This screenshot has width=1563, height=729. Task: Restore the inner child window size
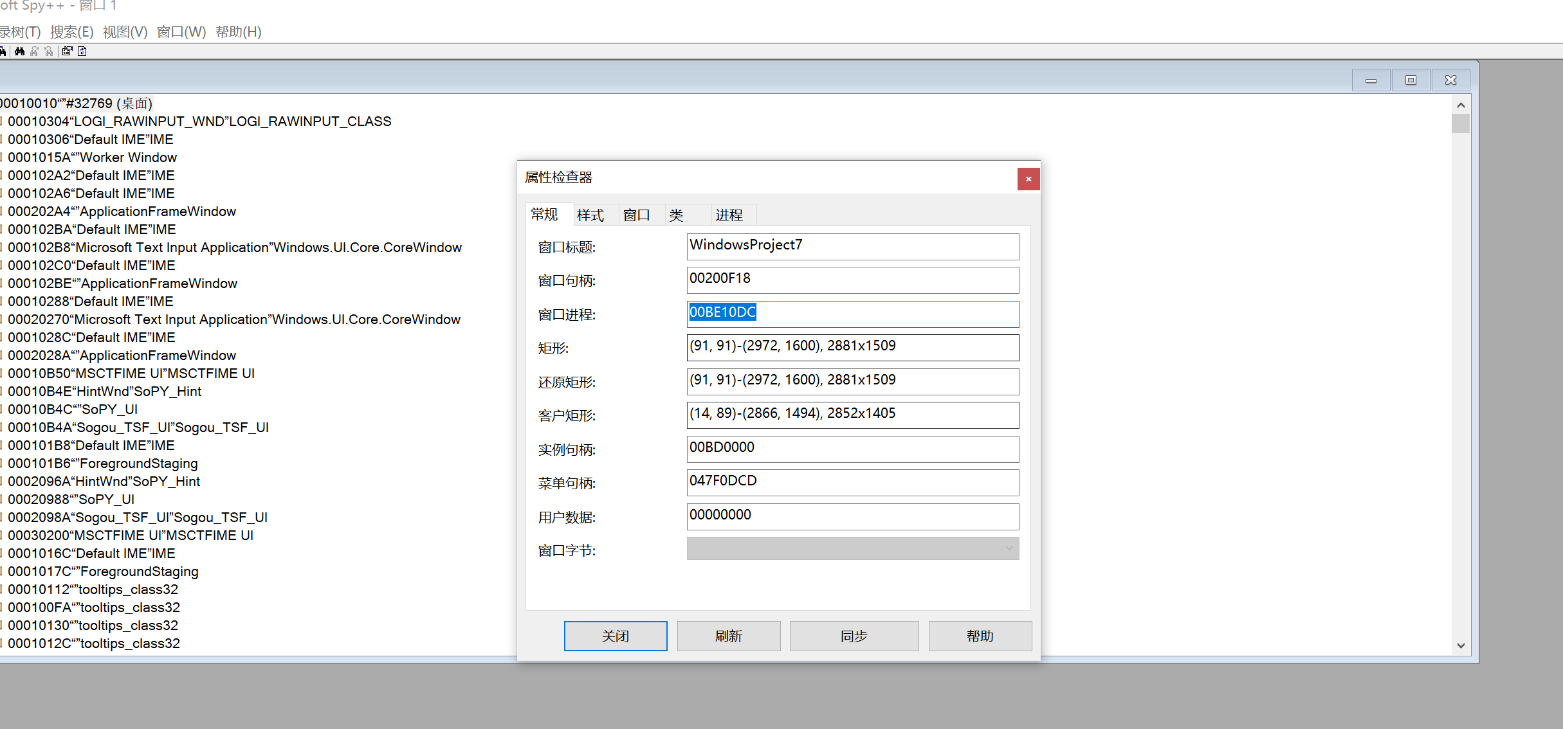1410,80
